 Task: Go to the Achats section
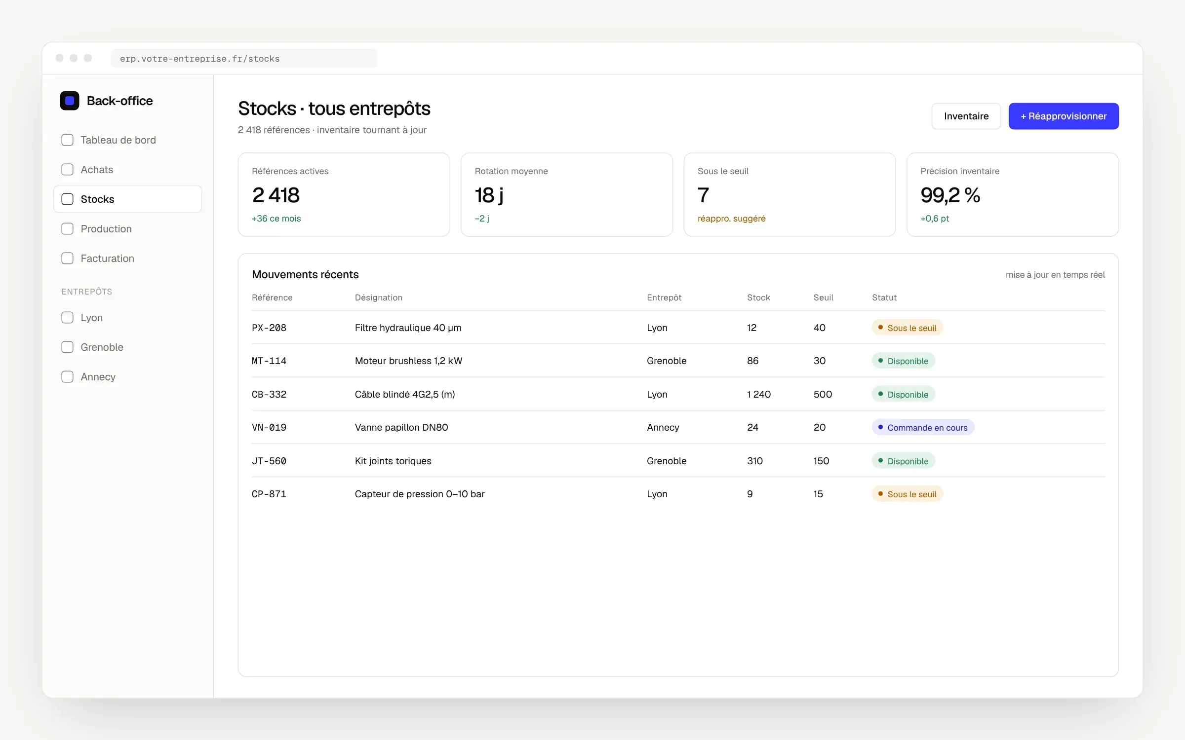click(128, 170)
